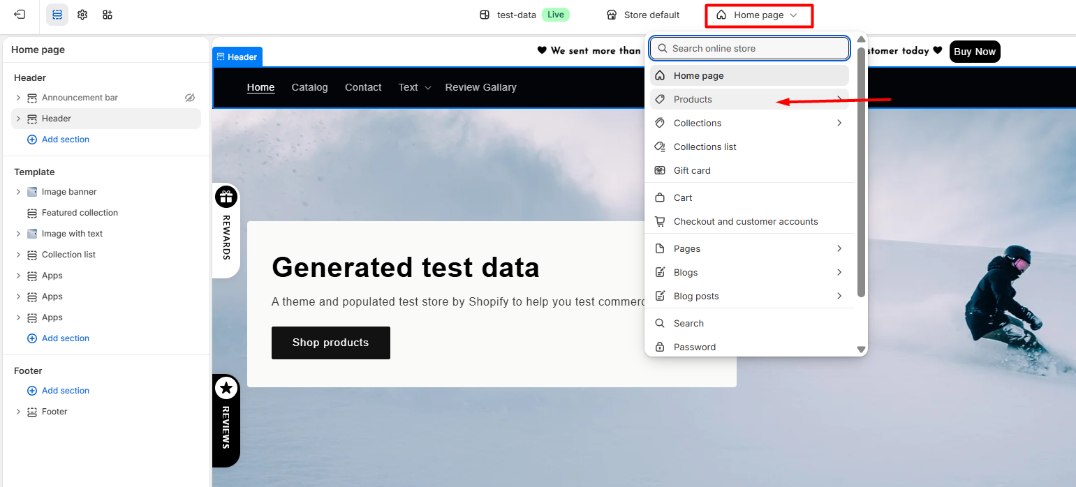1076x487 pixels.
Task: Choose Gift card in template list
Action: [x=691, y=170]
